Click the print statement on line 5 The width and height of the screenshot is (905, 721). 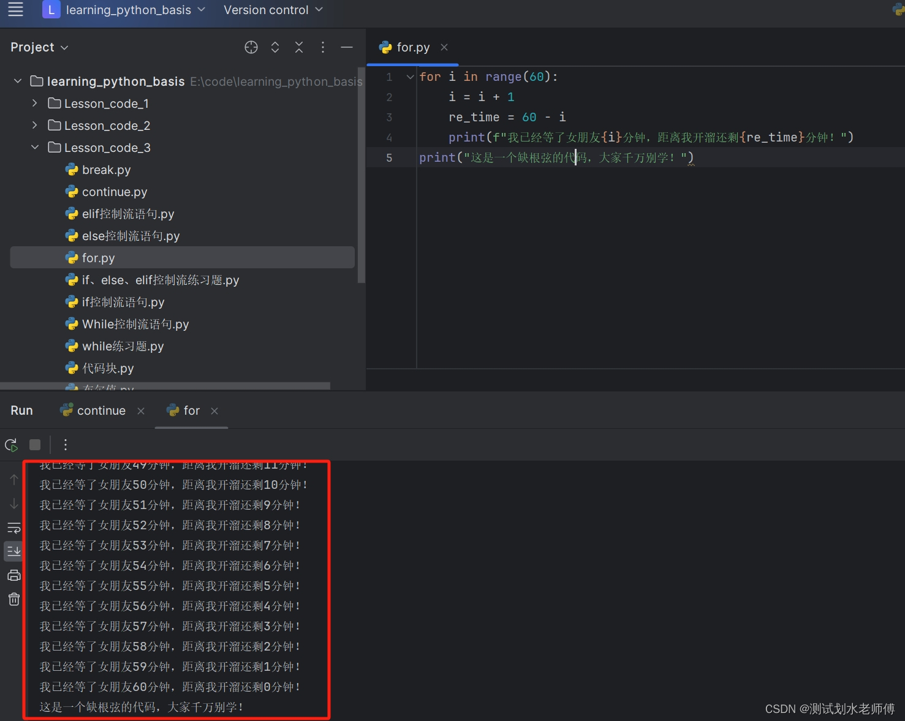click(556, 157)
